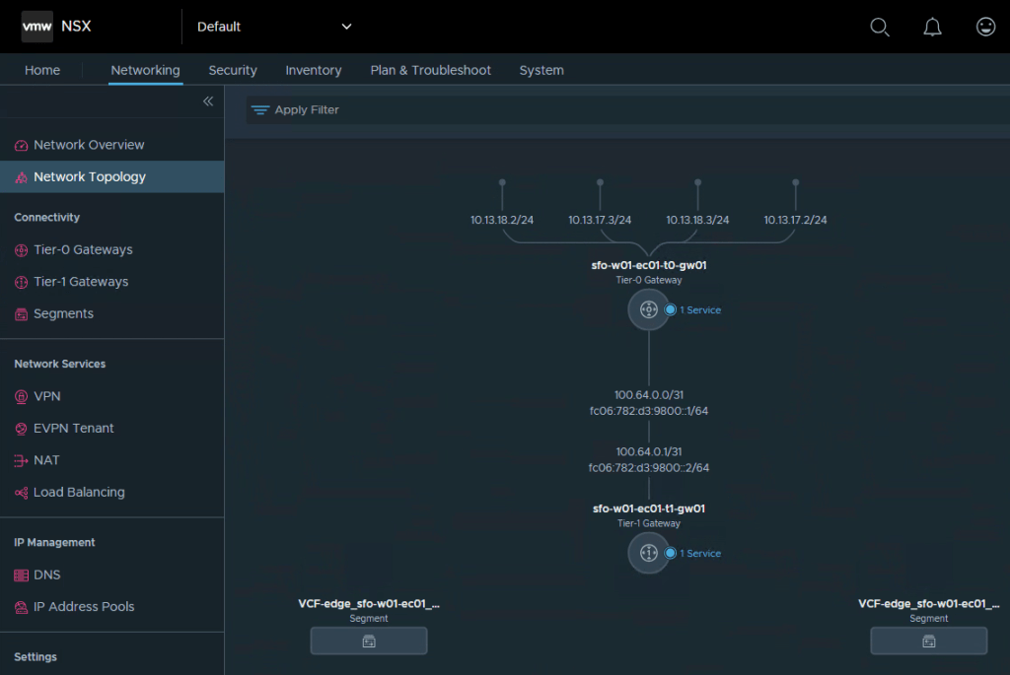This screenshot has width=1010, height=675.
Task: Click the Tier-0 Gateway router icon
Action: (x=648, y=309)
